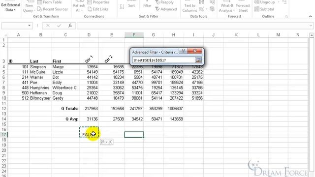This screenshot has width=315, height=177.
Task: Click the Data Validation icon
Action: click(201, 9)
